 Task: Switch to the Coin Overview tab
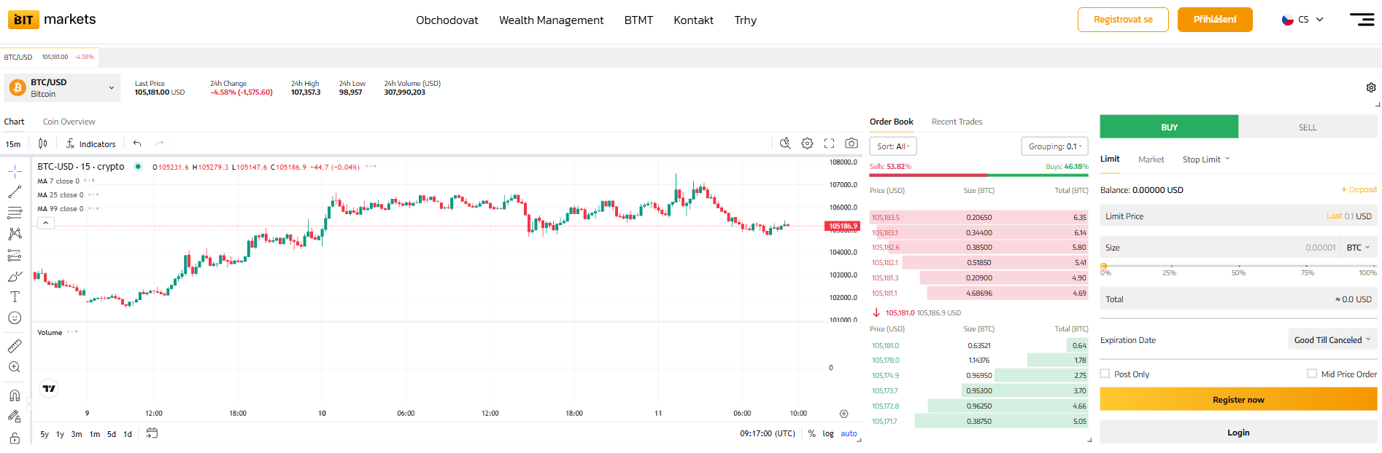pos(69,122)
